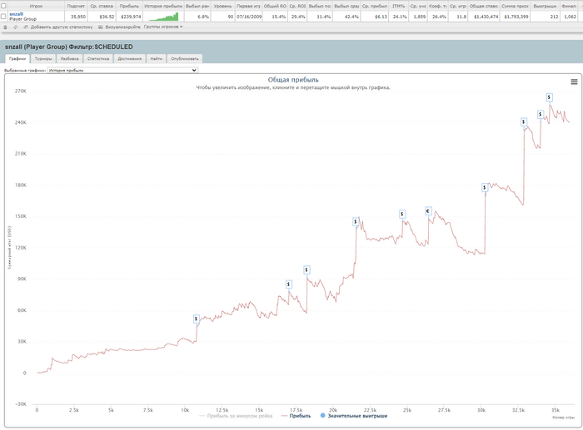
Task: Tick the checkbox for the snzall row
Action: [x=3, y=17]
